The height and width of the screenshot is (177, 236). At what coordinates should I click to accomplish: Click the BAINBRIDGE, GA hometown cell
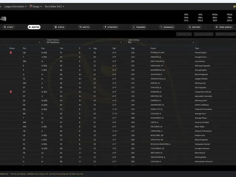[158, 70]
